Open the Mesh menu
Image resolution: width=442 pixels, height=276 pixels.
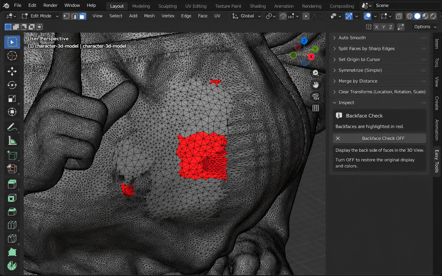click(x=149, y=16)
